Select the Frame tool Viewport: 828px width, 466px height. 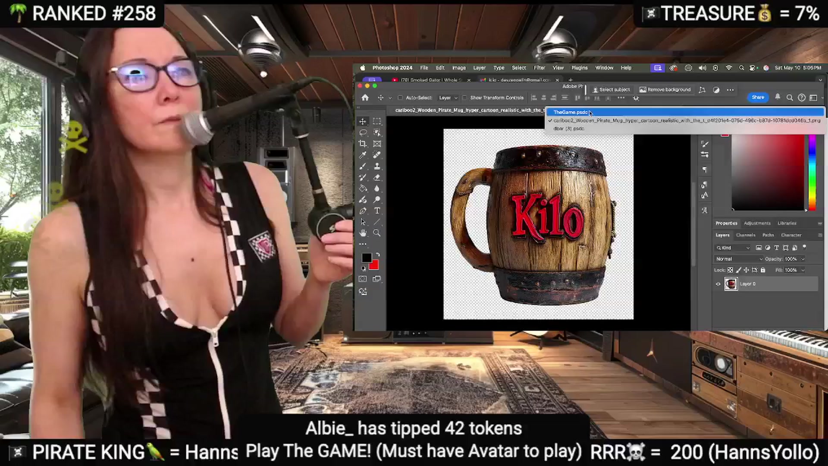pyautogui.click(x=377, y=144)
